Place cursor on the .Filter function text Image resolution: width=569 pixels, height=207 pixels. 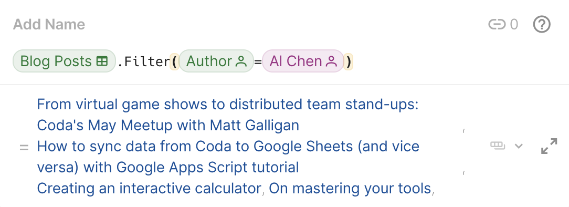143,61
